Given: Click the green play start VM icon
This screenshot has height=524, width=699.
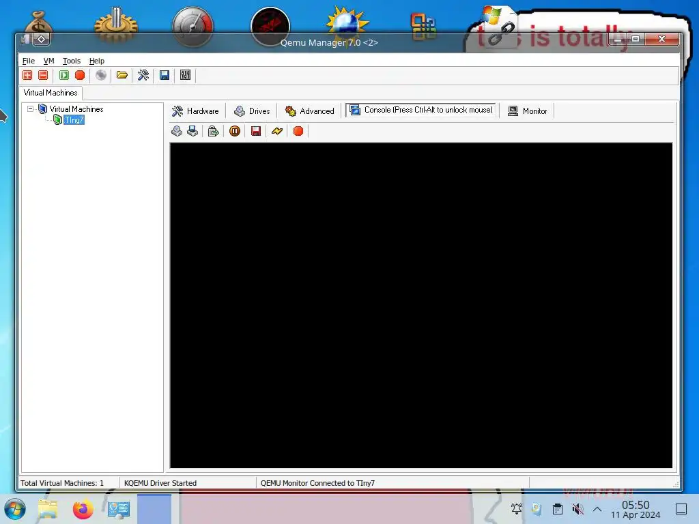Looking at the screenshot, I should pos(64,75).
